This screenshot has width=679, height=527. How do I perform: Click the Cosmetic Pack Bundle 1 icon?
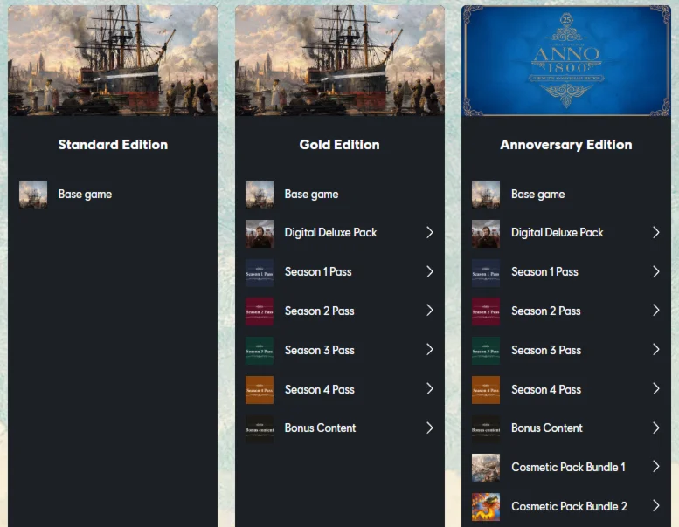[486, 468]
